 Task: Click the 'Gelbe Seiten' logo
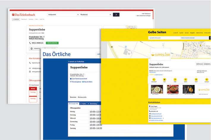pos(157,32)
